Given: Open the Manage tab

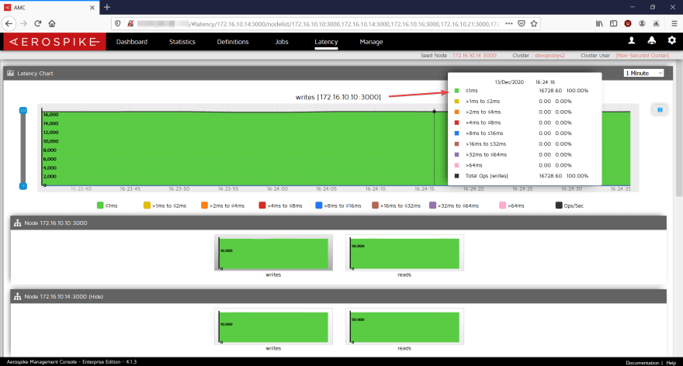Looking at the screenshot, I should point(371,42).
